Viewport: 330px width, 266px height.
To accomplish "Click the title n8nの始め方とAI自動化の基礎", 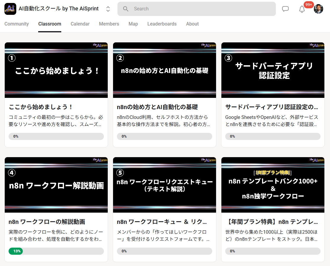I will (x=157, y=107).
